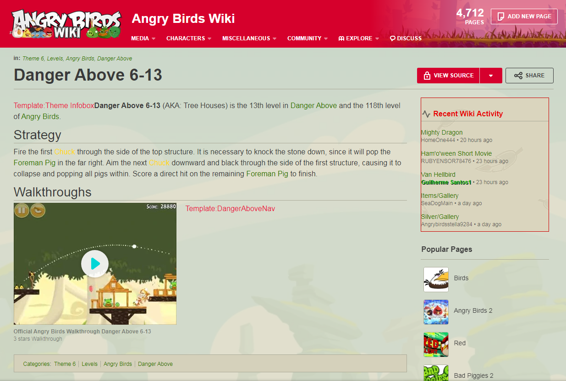Go to the Discuss section
This screenshot has height=381, width=566.
point(406,38)
